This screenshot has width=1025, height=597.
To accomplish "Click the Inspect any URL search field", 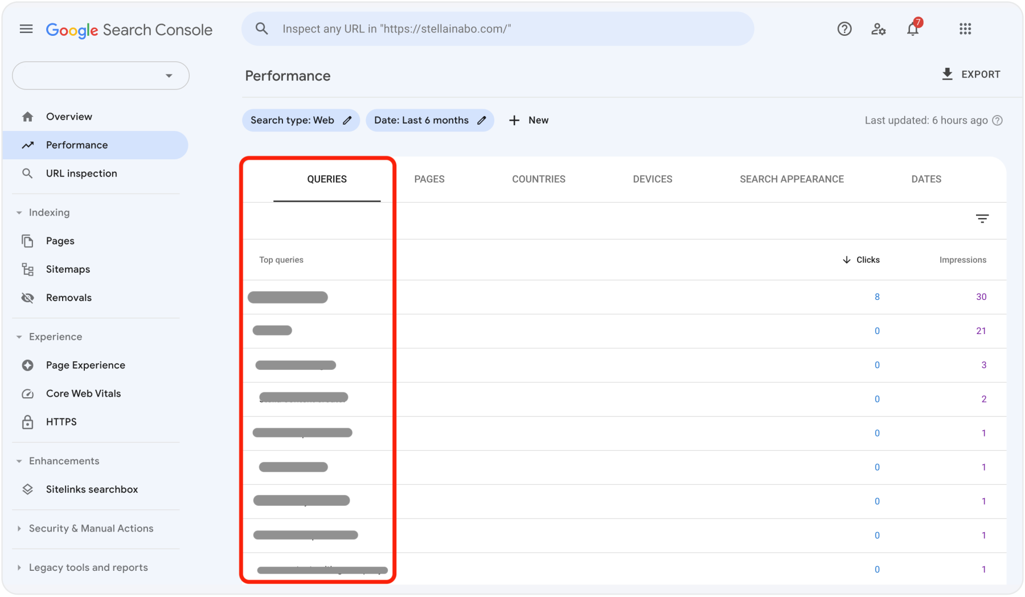I will (x=498, y=28).
